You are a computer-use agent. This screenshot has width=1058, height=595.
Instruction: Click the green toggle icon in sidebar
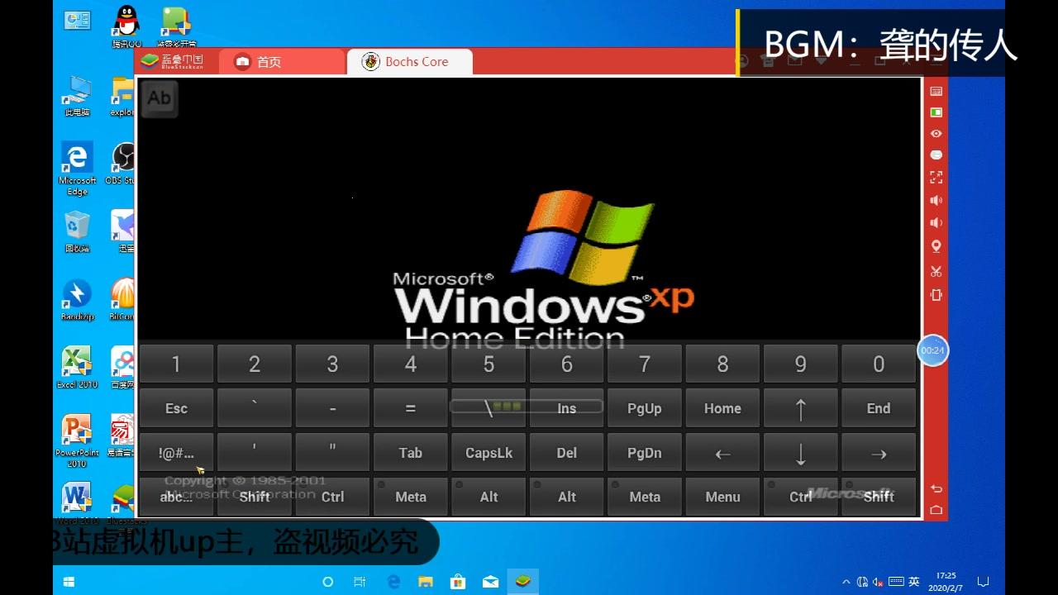click(x=936, y=112)
